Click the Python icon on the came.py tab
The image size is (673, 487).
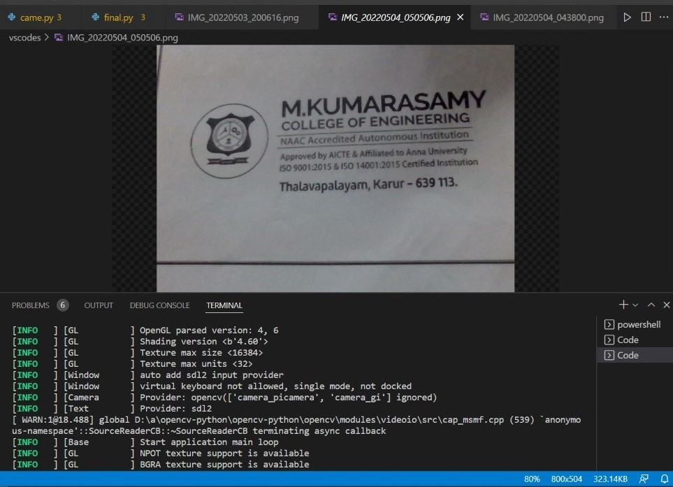pos(12,17)
